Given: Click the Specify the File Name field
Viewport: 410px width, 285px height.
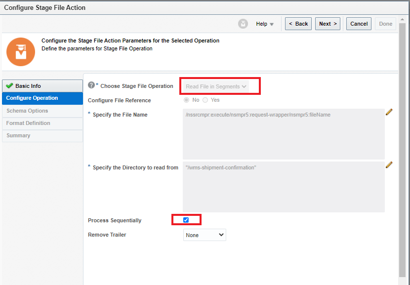Looking at the screenshot, I should pos(284,134).
